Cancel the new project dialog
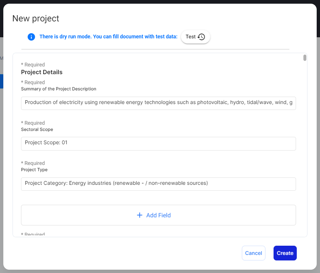 click(x=253, y=253)
